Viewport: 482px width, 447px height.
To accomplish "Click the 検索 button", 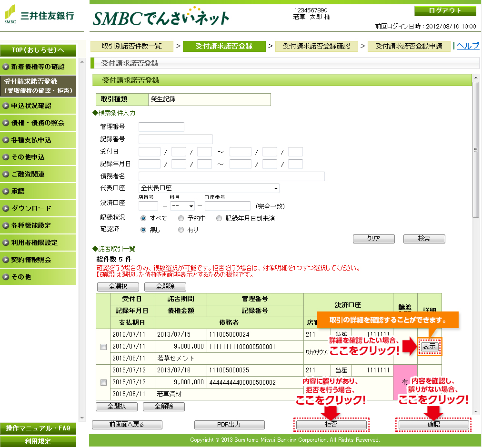I will pyautogui.click(x=424, y=239).
